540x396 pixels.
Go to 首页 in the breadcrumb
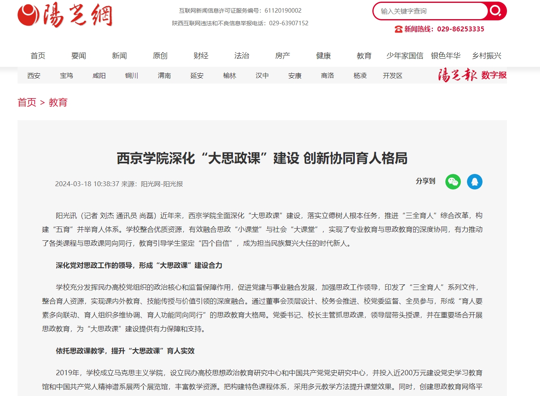[x=27, y=102]
